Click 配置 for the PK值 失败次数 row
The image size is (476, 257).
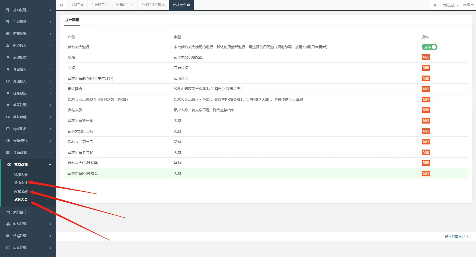pos(426,100)
